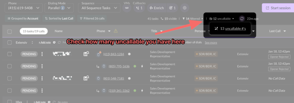
Task: Click the sync icon beside Extensiv note
Action: tap(59, 42)
